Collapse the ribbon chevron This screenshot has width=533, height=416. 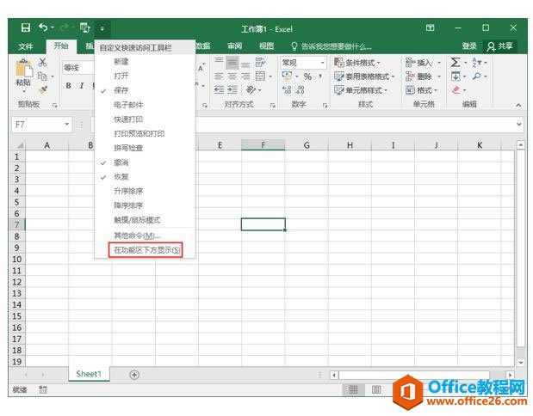518,105
